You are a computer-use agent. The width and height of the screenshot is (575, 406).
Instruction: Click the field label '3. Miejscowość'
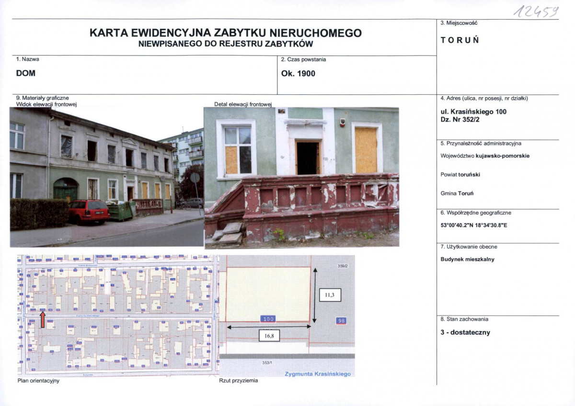(459, 23)
